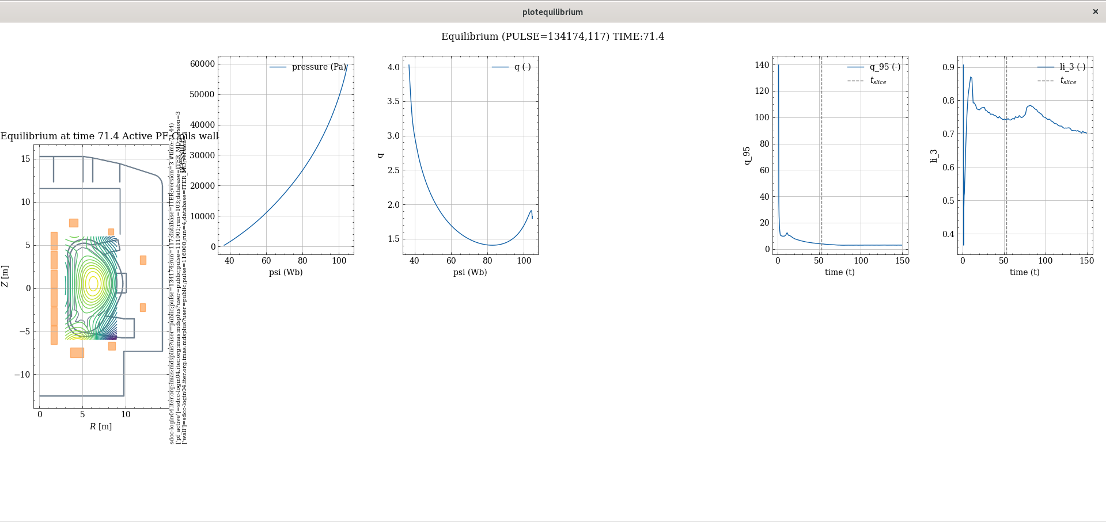Screen dimensions: 1106x522
Task: Click the 'Equilibrium at time 71.4' subplot title
Action: [x=109, y=136]
